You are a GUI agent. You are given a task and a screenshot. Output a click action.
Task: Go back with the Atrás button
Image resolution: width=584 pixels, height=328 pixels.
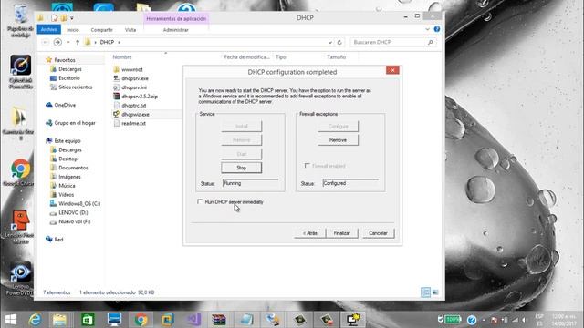310,233
